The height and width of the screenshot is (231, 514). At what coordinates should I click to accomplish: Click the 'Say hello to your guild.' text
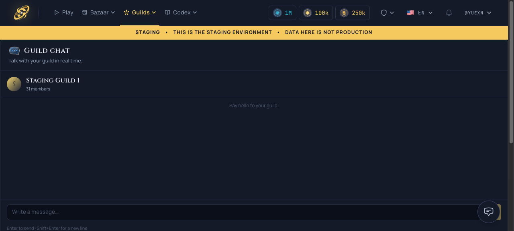pos(254,106)
